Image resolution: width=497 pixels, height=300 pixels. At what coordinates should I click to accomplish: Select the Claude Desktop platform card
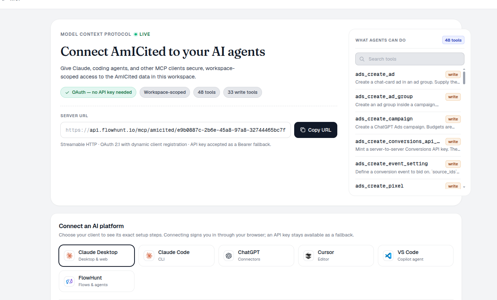point(96,255)
